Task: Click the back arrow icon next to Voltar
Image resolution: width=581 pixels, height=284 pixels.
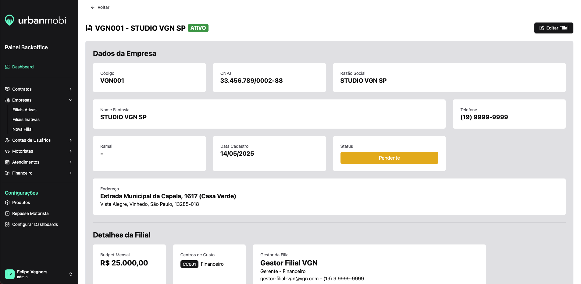Action: point(93,7)
